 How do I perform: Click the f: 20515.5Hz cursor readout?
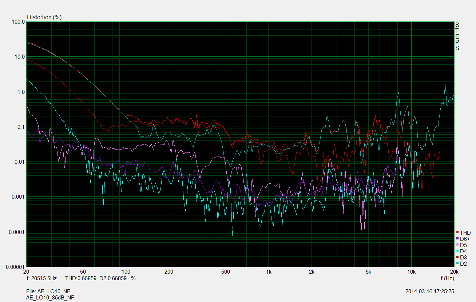coord(42,278)
